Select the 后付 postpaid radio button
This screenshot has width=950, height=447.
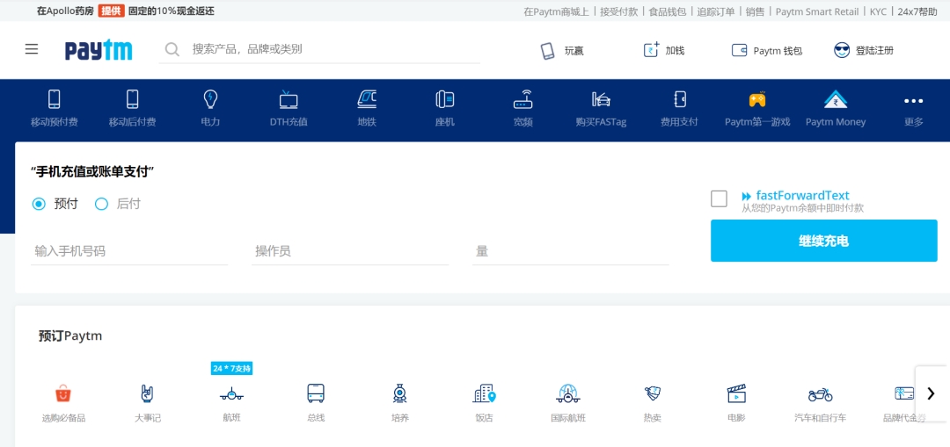pos(101,205)
